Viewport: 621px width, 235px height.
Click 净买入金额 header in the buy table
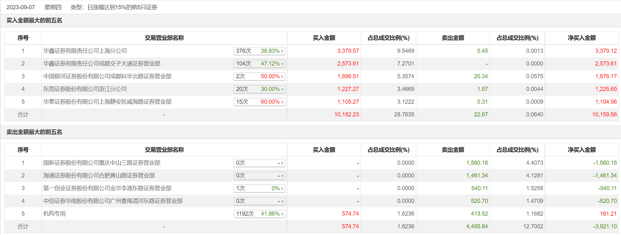pyautogui.click(x=582, y=38)
